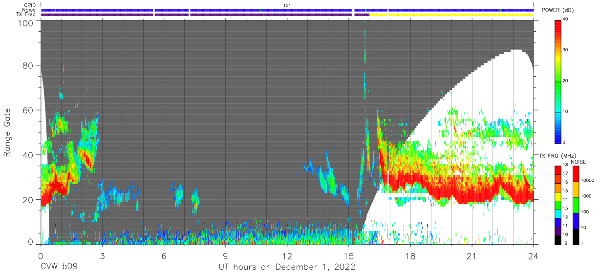The height and width of the screenshot is (277, 600).
Task: Click the TX FRQ (MHz) legend title
Action: (x=557, y=155)
